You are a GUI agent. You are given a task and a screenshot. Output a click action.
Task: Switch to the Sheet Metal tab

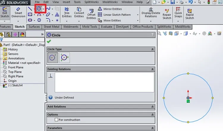[x=51, y=27]
